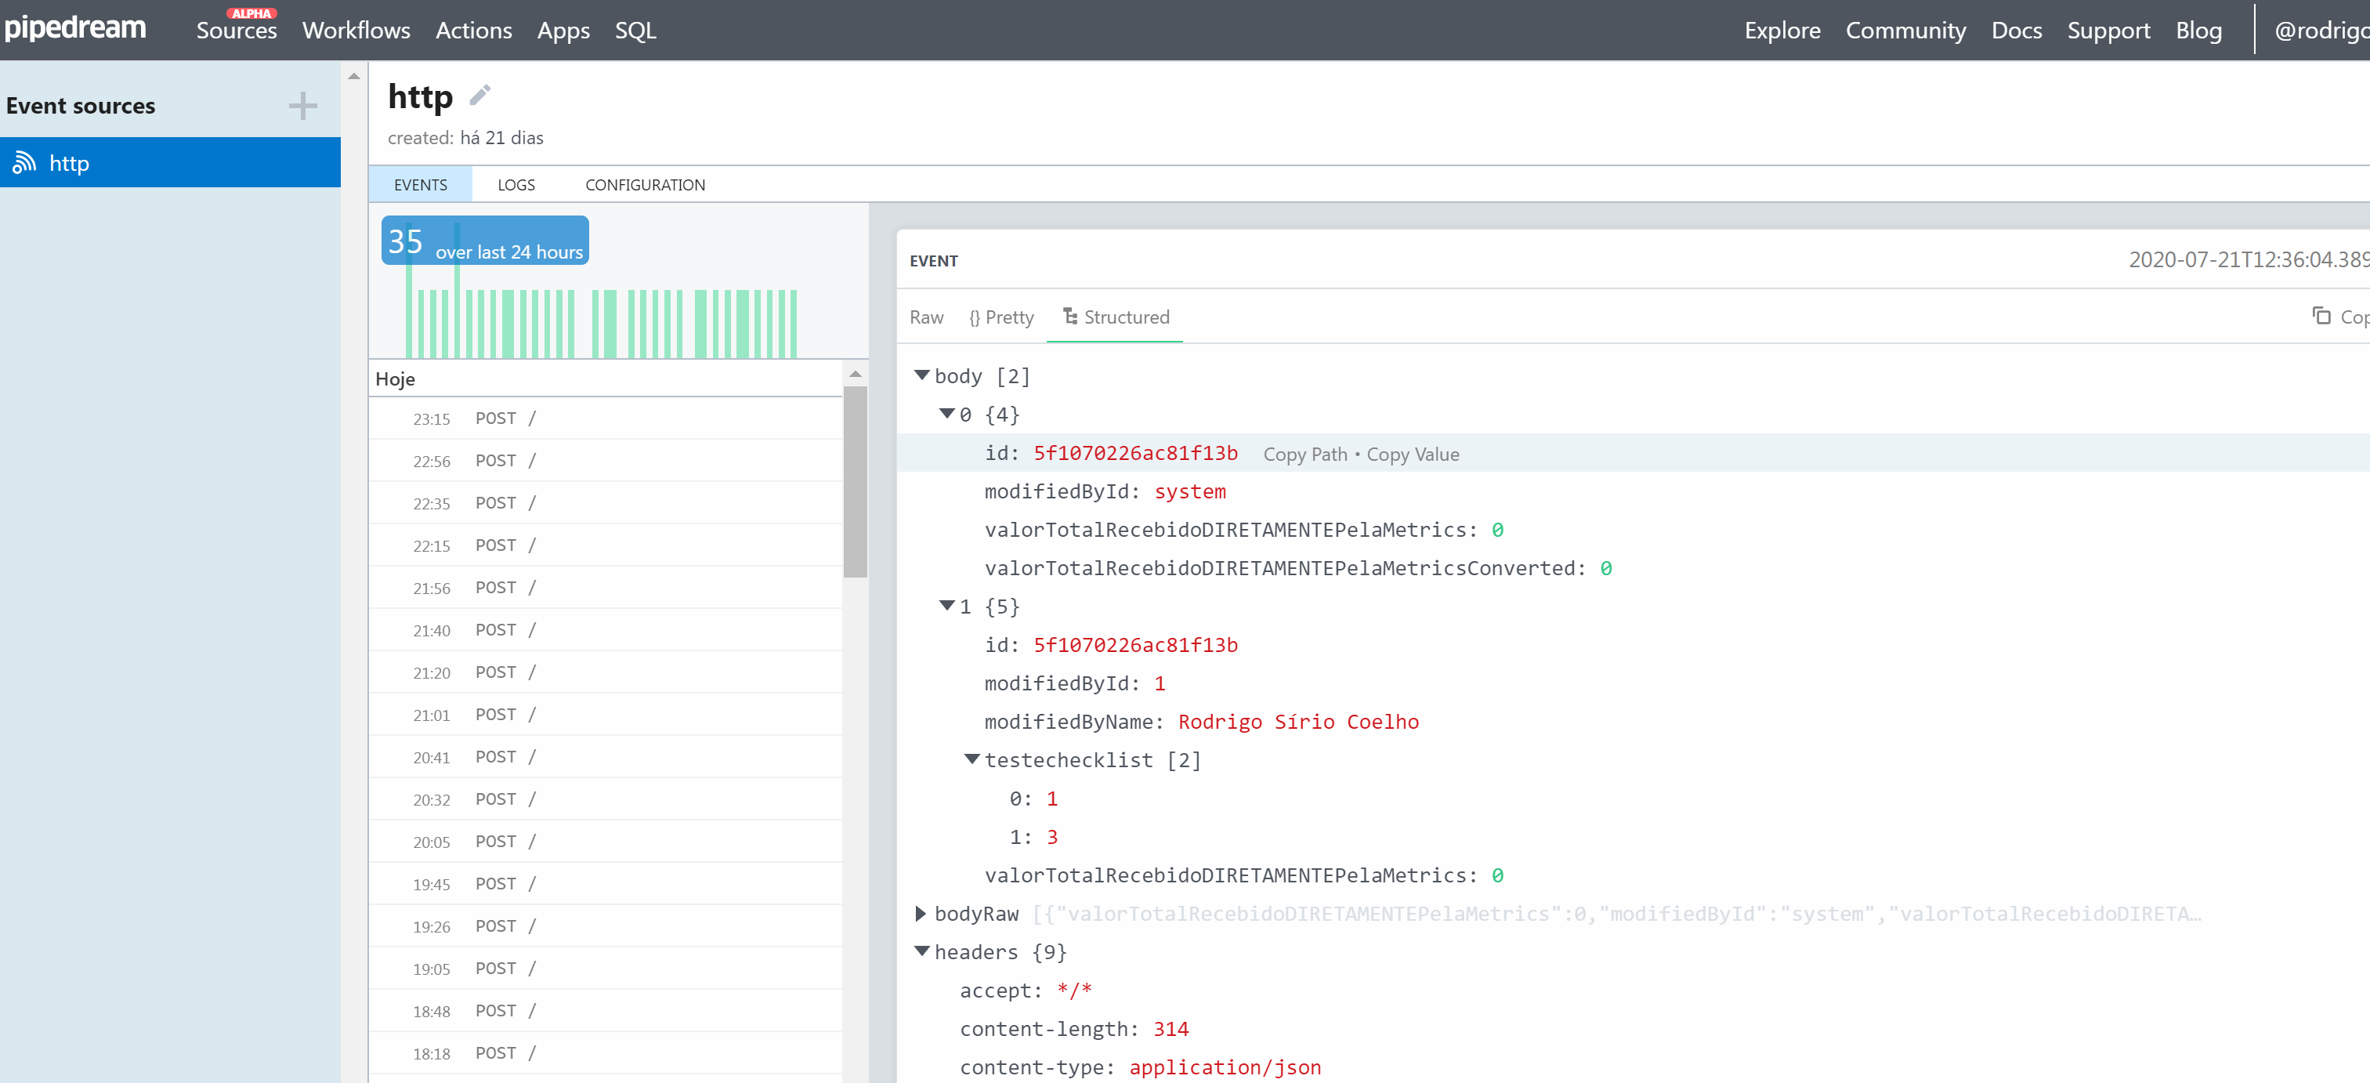2370x1083 pixels.
Task: Collapse the 0 object under body
Action: (946, 413)
